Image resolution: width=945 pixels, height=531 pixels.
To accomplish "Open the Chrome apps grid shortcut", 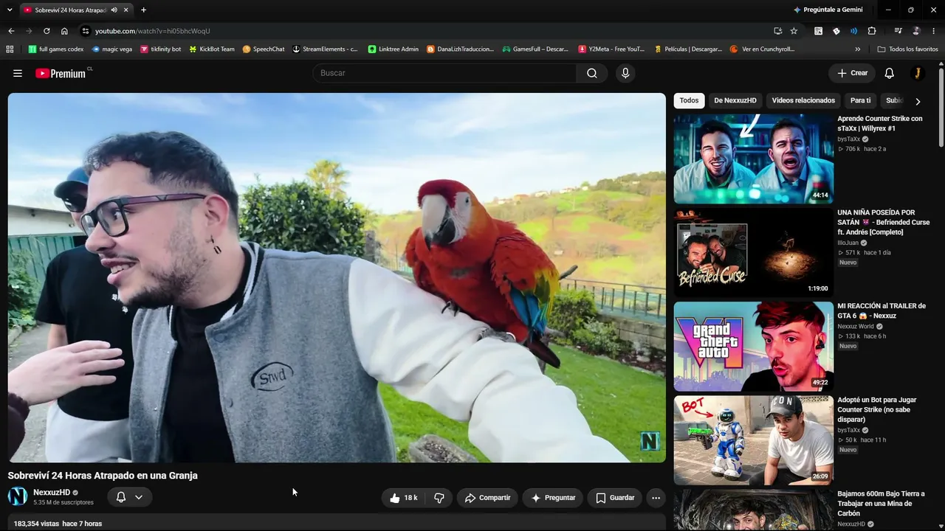I will click(10, 49).
